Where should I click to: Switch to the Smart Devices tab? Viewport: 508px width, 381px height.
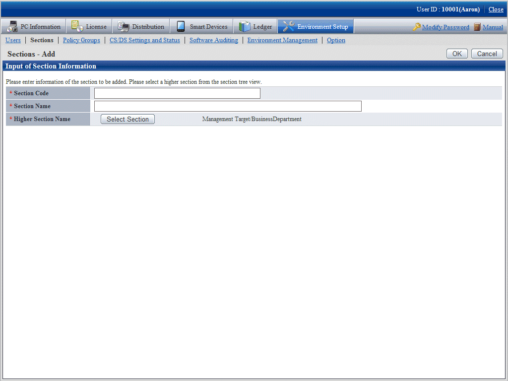201,26
